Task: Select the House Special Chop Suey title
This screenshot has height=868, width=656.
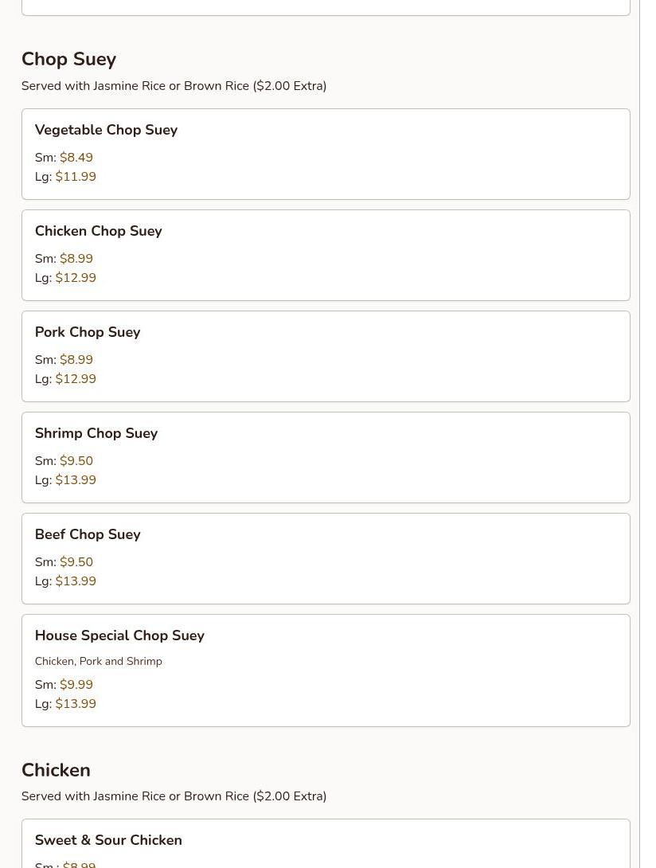Action: click(x=119, y=635)
